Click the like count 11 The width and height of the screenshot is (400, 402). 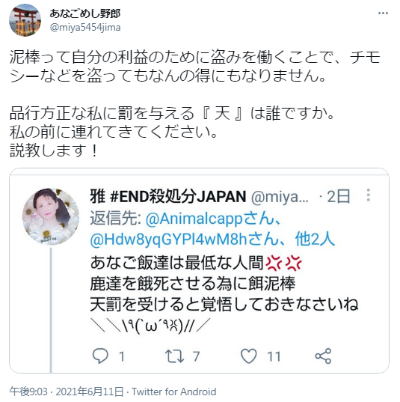274,356
